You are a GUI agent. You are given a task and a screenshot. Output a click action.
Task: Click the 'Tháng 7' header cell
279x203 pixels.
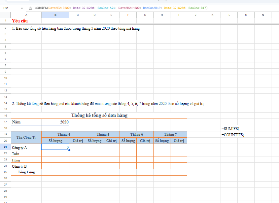170,134
